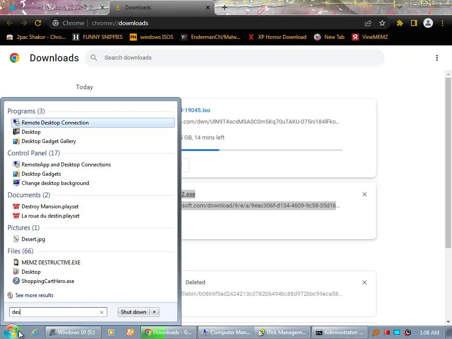The height and width of the screenshot is (339, 452).
Task: Switch to Windows 10 (E:) taskbar window
Action: click(73, 332)
